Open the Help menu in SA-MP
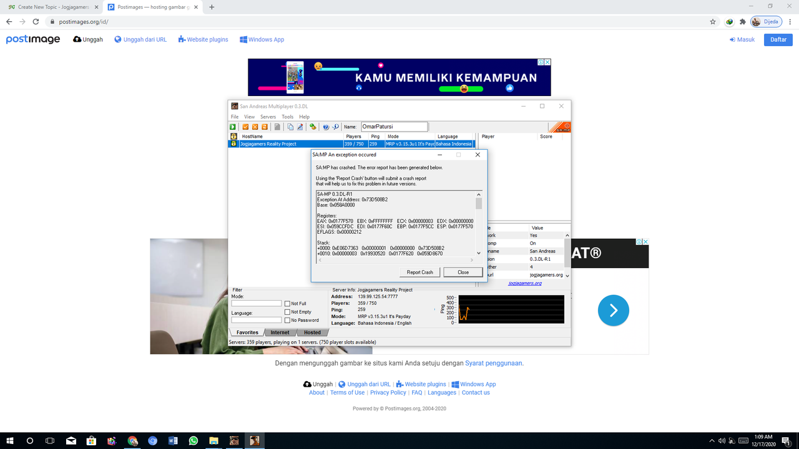 (x=304, y=117)
